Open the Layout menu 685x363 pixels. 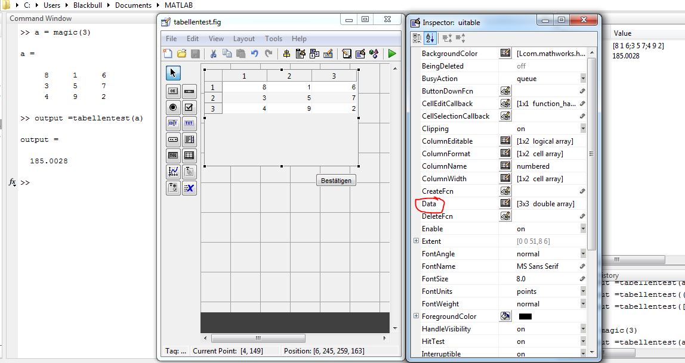[x=243, y=39]
